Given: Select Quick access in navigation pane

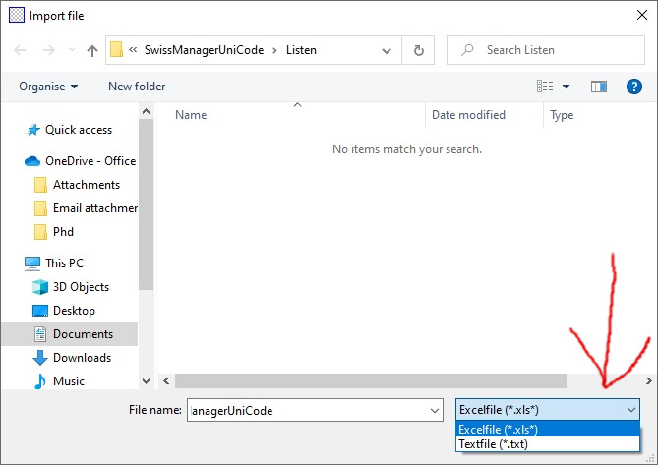Looking at the screenshot, I should 78,130.
